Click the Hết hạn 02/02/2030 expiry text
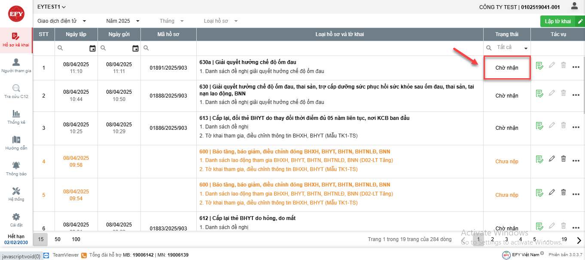 pyautogui.click(x=16, y=239)
